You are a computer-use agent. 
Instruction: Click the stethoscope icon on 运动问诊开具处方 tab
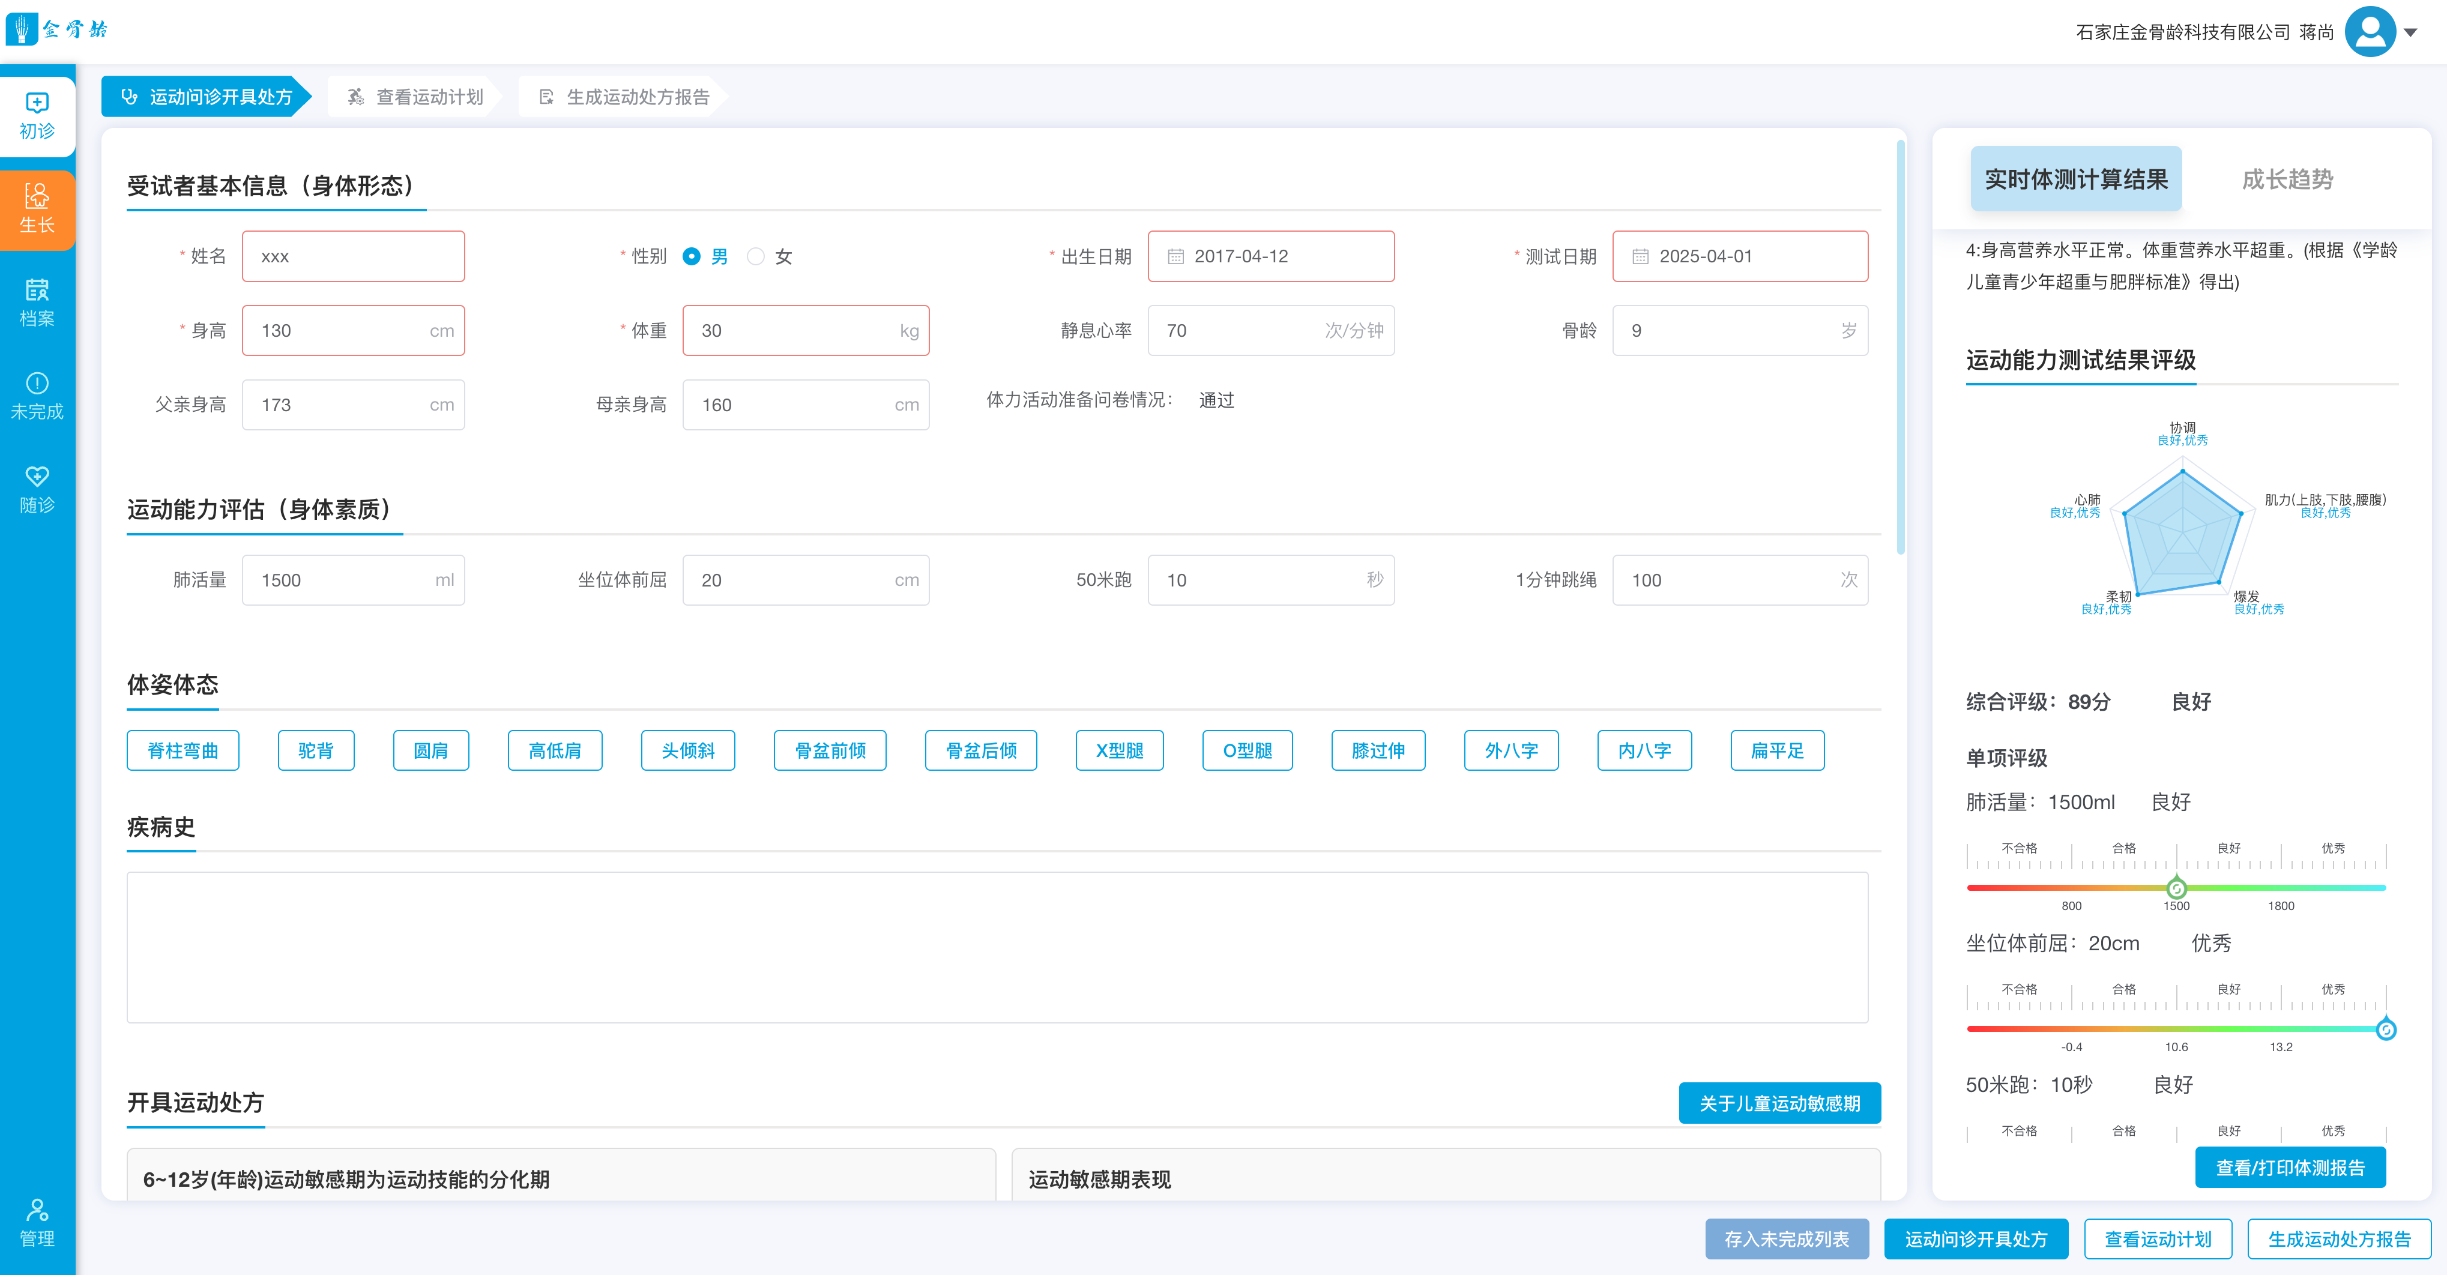point(129,97)
